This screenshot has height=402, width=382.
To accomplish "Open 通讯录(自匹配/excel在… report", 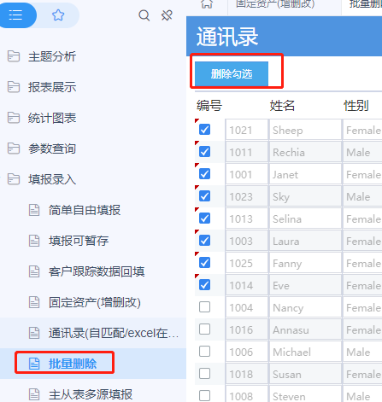I will click(114, 333).
